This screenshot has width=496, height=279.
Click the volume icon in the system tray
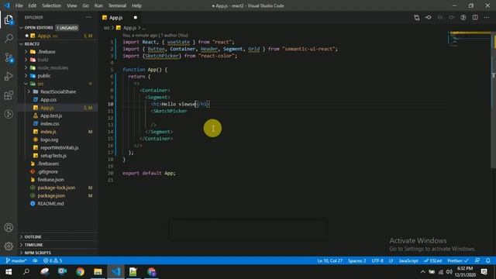click(x=449, y=272)
